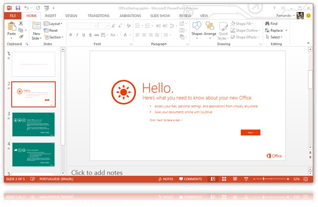Switch to Reading View
The height and width of the screenshot is (207, 318).
tap(235, 179)
